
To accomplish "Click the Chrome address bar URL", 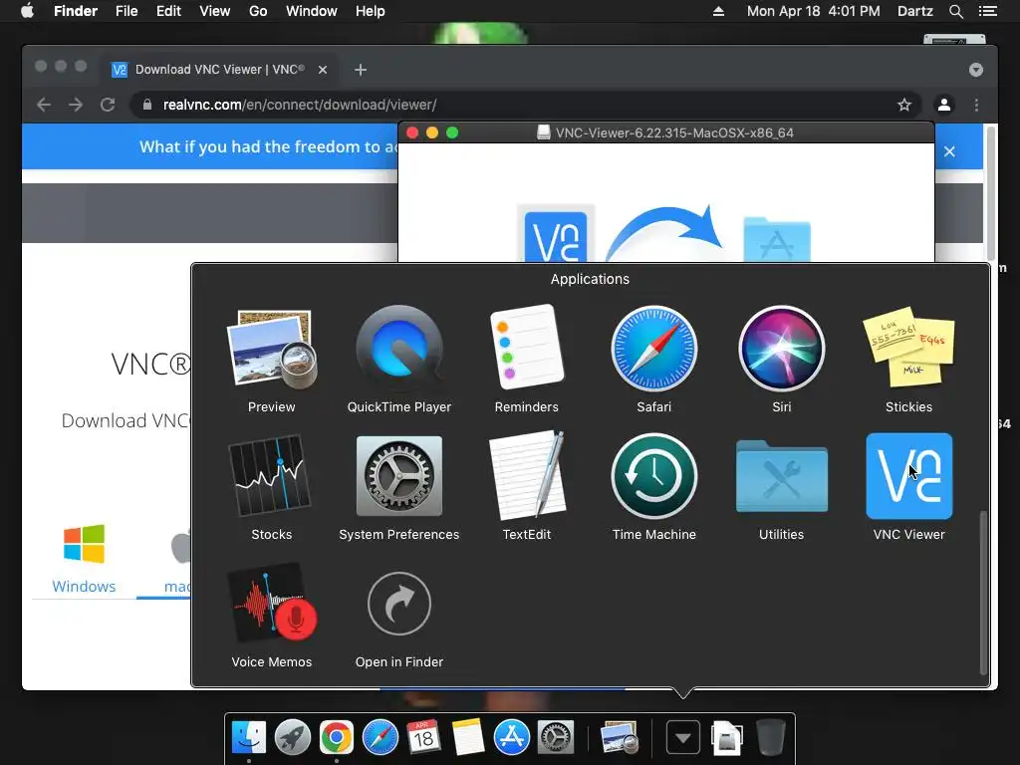I will (x=300, y=105).
